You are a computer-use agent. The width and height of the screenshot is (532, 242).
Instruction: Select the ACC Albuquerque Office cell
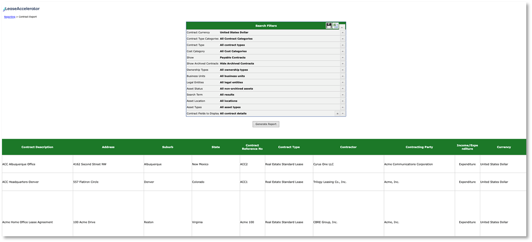coord(37,164)
